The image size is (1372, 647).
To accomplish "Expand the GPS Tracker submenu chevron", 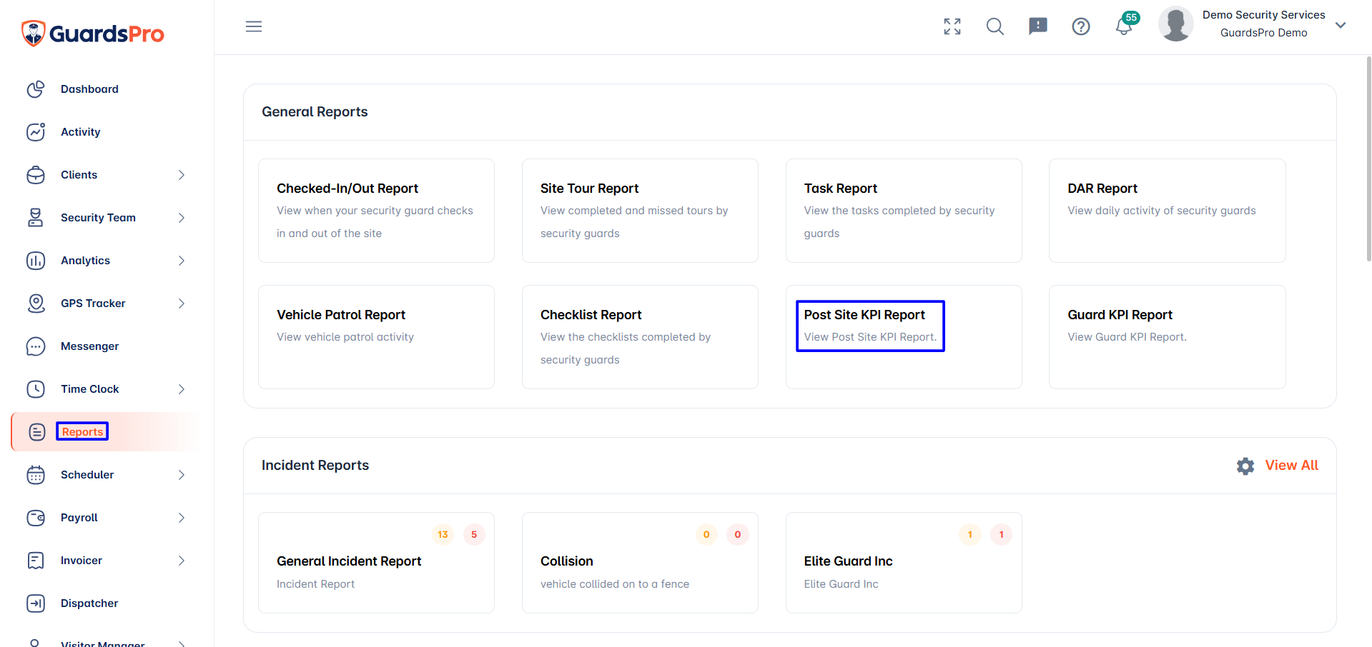I will (x=182, y=304).
